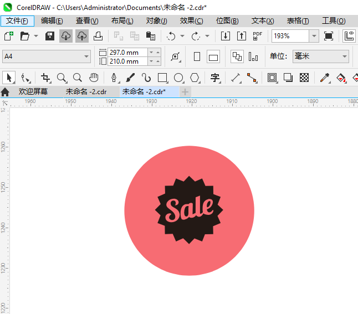The height and width of the screenshot is (314, 358).
Task: Open the 文件(F) menu
Action: tap(17, 21)
